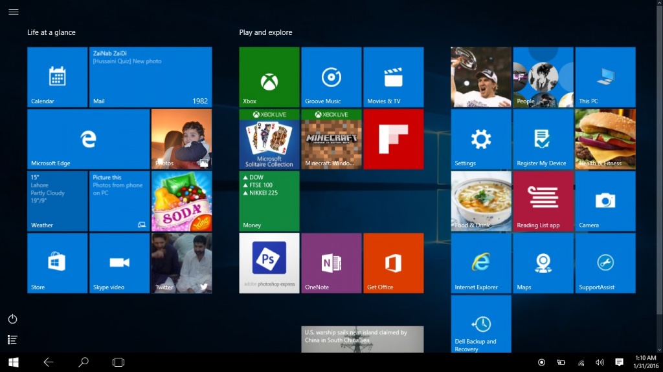Open the Settings tile
Viewport: 663px width, 372px height.
point(480,138)
